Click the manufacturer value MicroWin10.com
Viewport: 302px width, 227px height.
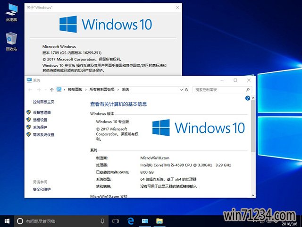pyautogui.click(x=155, y=158)
